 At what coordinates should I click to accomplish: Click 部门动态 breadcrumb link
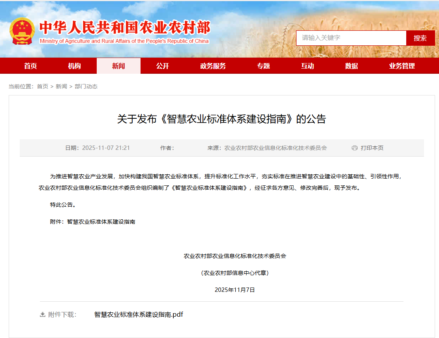point(86,86)
